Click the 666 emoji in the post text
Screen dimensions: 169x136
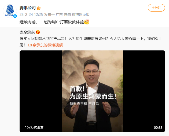click(x=86, y=22)
